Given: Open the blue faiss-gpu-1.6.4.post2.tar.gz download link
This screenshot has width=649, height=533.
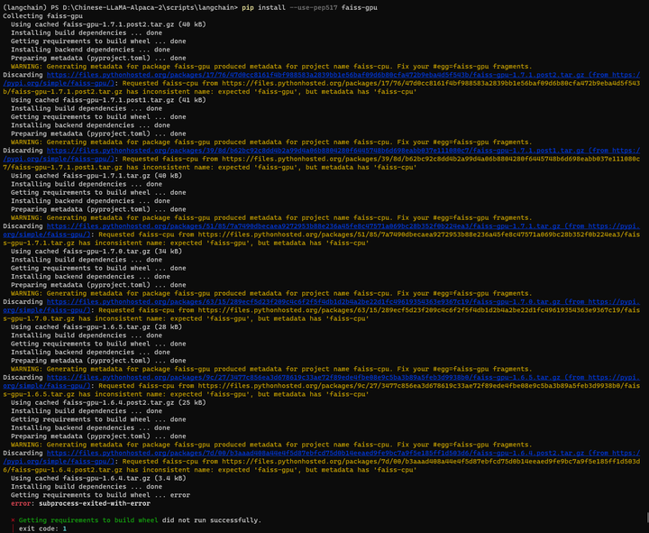Looking at the screenshot, I should (x=343, y=454).
